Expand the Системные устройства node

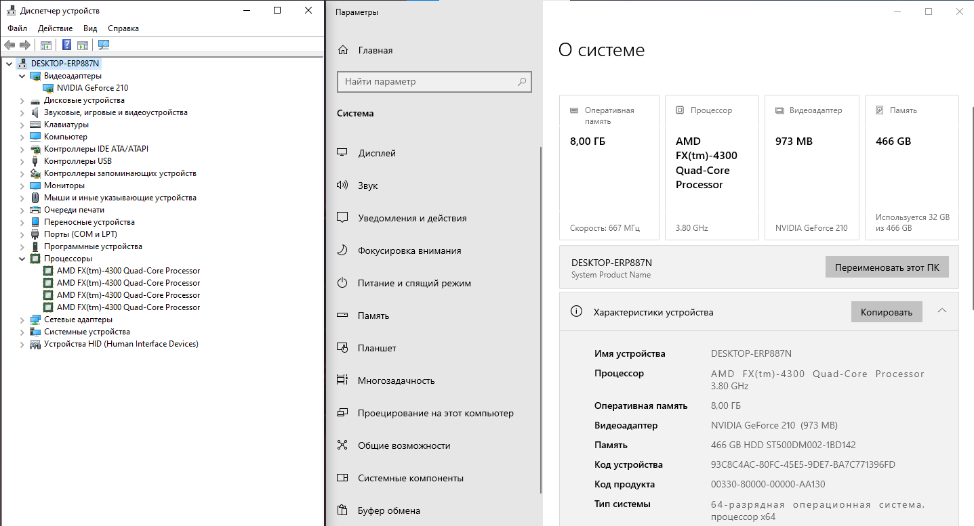tap(22, 332)
